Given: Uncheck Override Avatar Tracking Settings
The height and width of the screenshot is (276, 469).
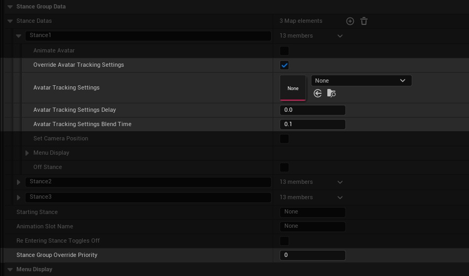Looking at the screenshot, I should tap(284, 65).
